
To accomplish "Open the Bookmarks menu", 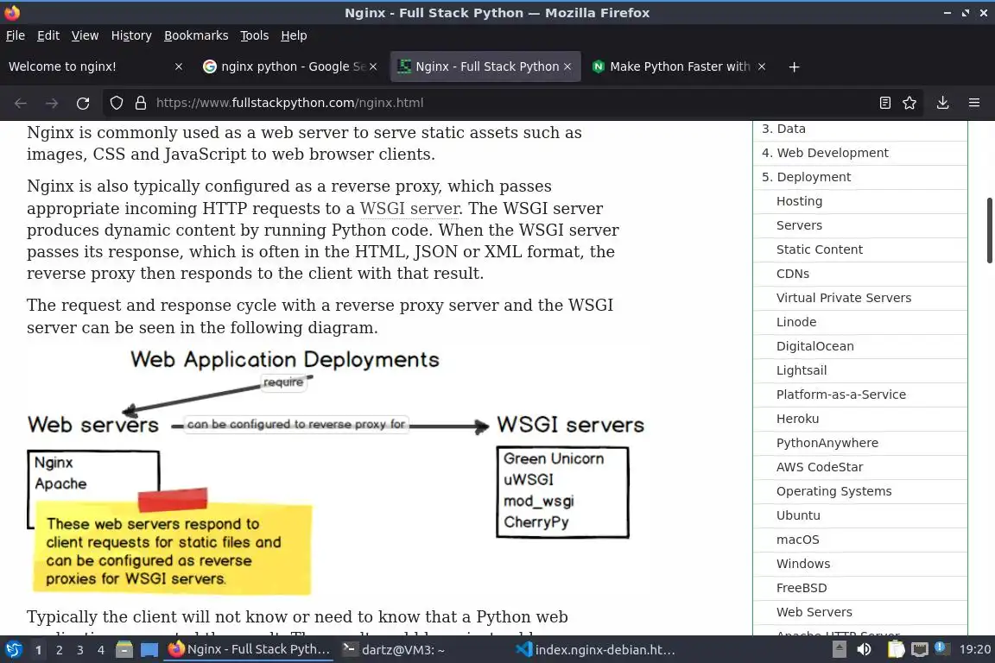I will 196,35.
